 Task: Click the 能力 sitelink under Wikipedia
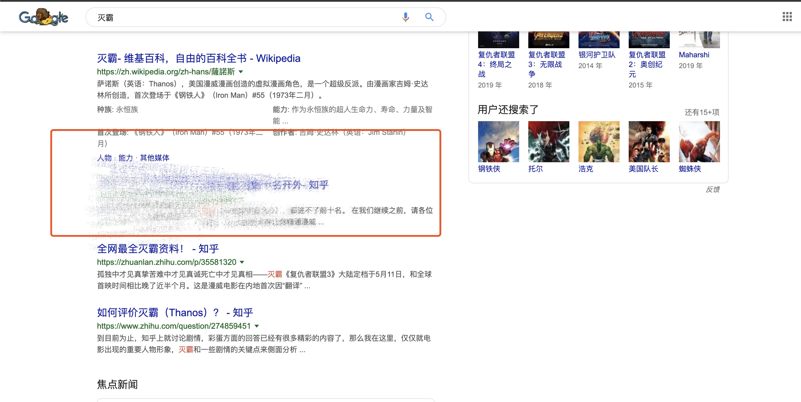tap(125, 158)
